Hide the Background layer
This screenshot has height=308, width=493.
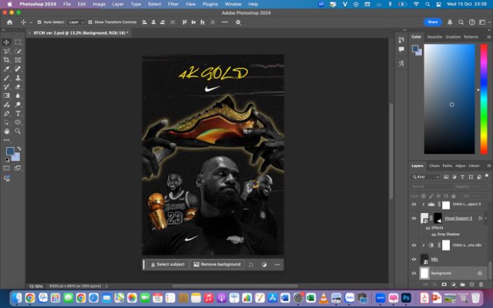coord(414,273)
